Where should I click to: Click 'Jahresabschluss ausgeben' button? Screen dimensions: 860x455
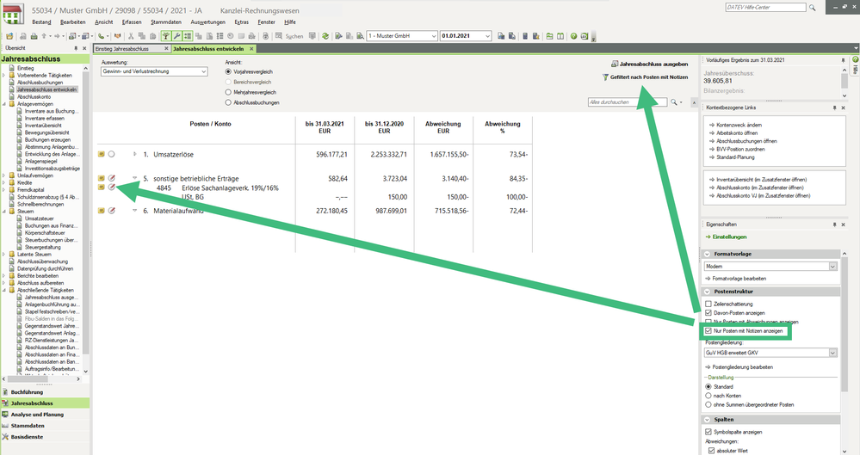(649, 64)
